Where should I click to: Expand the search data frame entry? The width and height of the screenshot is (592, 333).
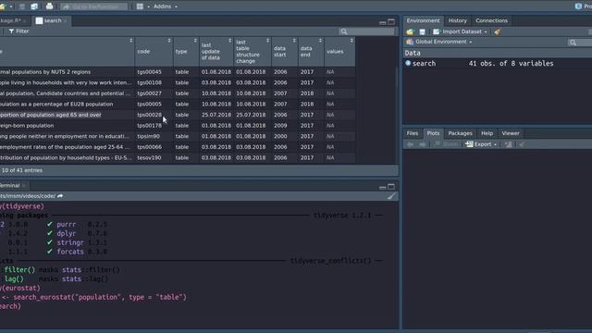coord(408,64)
